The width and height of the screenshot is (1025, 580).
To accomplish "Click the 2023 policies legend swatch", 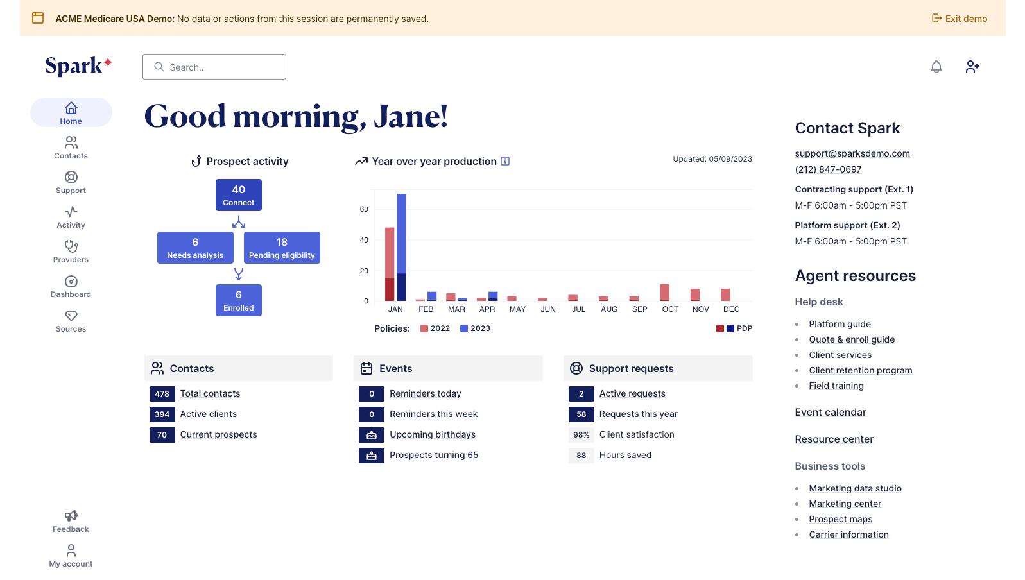I will click(x=464, y=328).
